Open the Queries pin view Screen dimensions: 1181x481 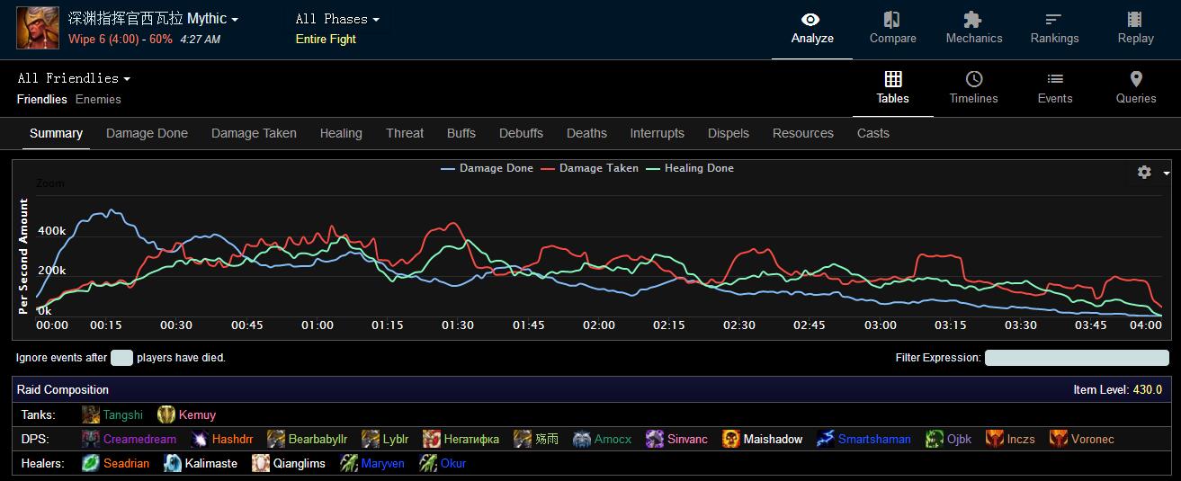[1135, 88]
